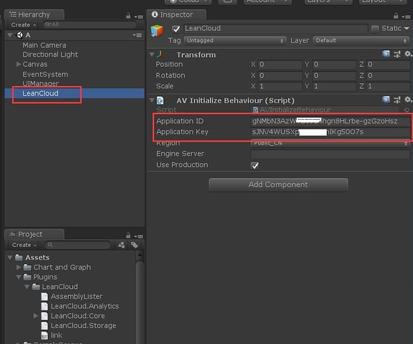Click the script object picker circle
Screen dimensions: 413x344
tap(407, 110)
